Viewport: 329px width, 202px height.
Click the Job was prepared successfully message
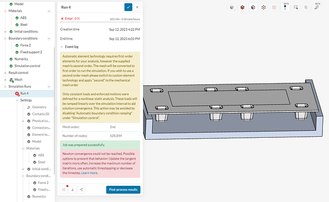100,145
